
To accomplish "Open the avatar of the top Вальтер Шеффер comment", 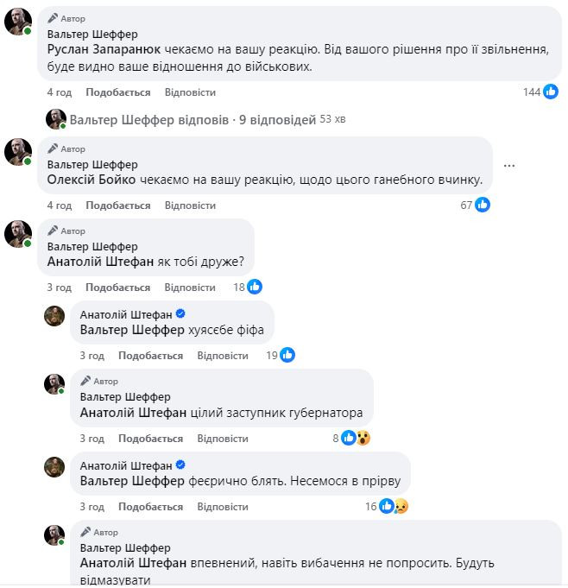I will coord(18,21).
